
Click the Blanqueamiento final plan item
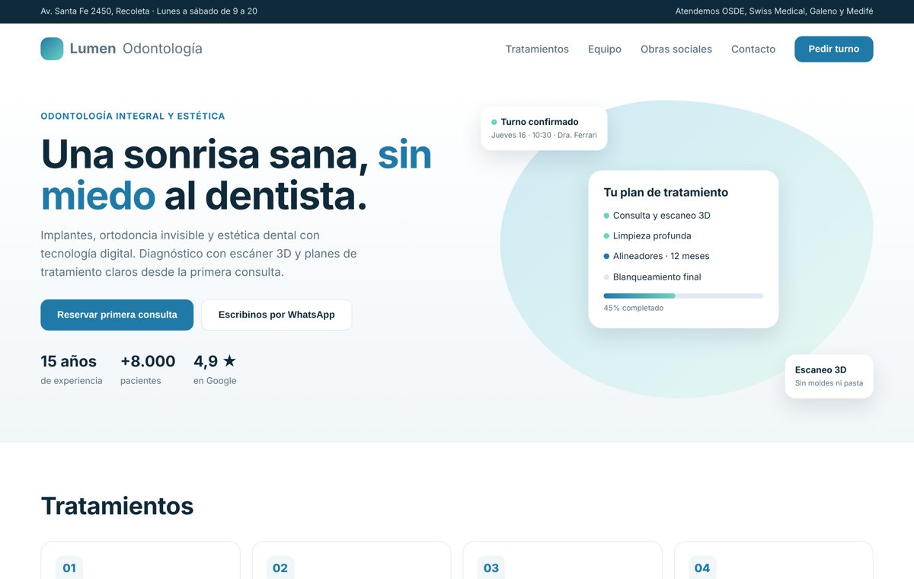pyautogui.click(x=652, y=277)
